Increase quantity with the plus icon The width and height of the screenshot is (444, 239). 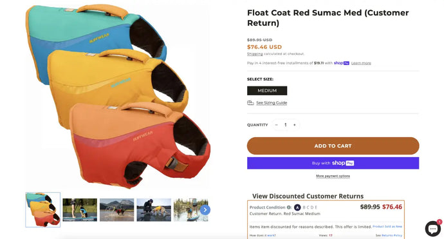295,125
